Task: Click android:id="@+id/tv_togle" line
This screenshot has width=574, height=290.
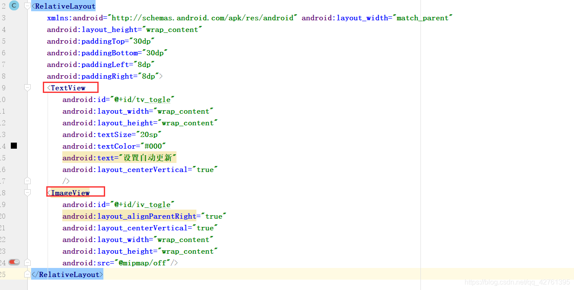Action: point(119,99)
